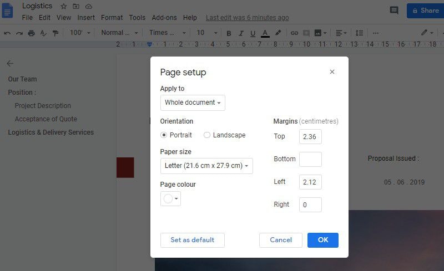The height and width of the screenshot is (271, 444).
Task: Show more toolbar options
Action: click(376, 33)
